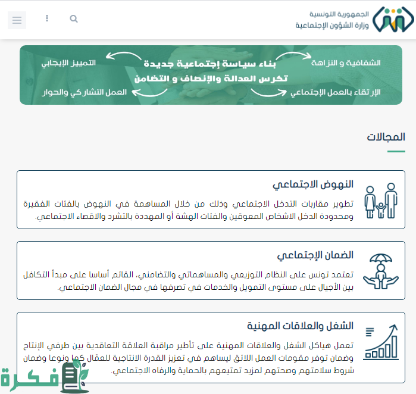Click the growth chart icon for الشغل
This screenshot has width=416, height=394.
[381, 342]
